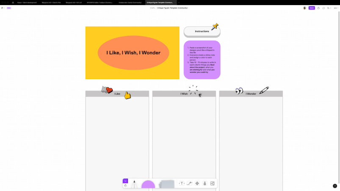The height and width of the screenshot is (191, 340).
Task: Select the Connector line tool
Action: [189, 183]
